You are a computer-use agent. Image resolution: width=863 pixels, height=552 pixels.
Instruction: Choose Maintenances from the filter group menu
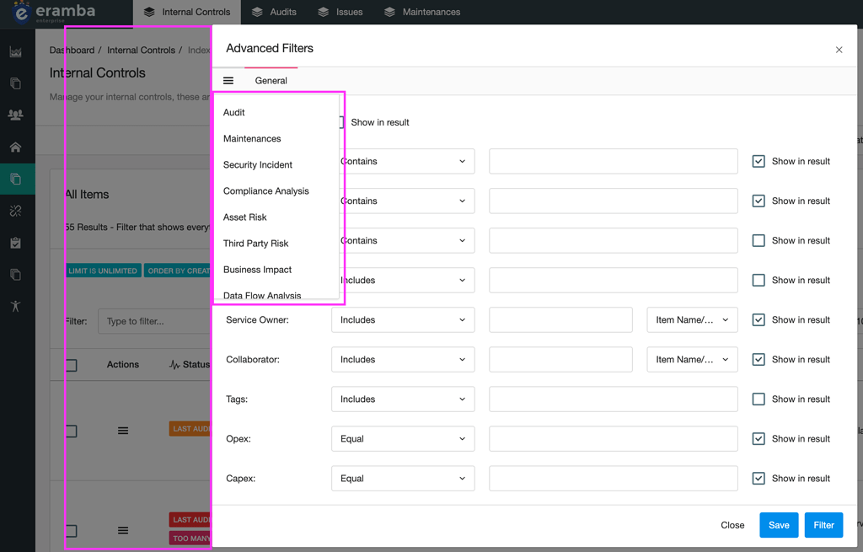252,139
